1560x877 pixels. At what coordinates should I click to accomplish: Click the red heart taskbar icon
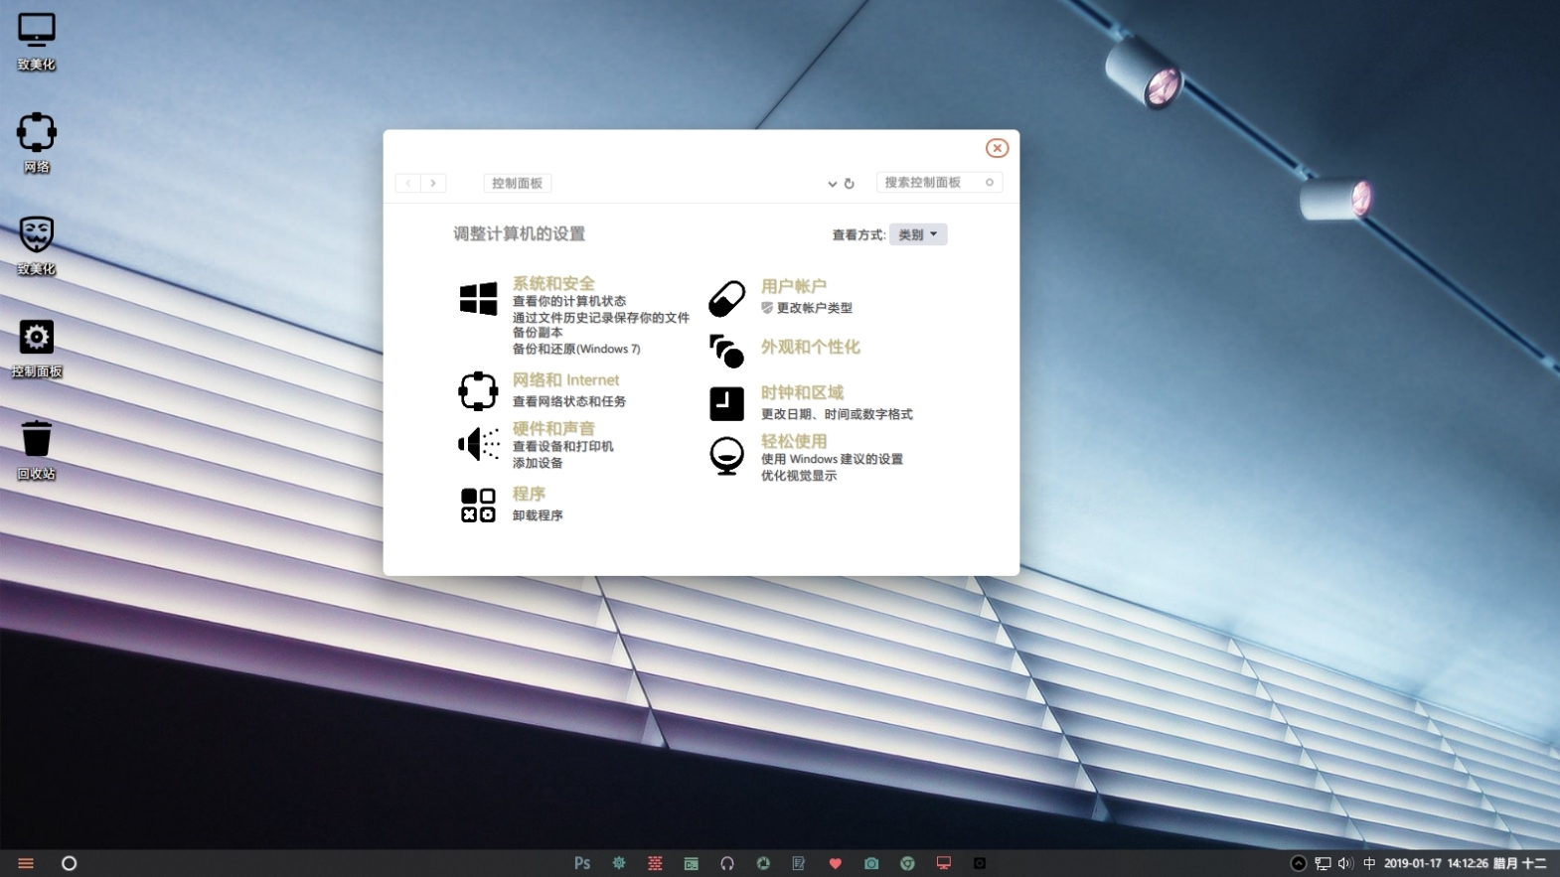pos(835,863)
